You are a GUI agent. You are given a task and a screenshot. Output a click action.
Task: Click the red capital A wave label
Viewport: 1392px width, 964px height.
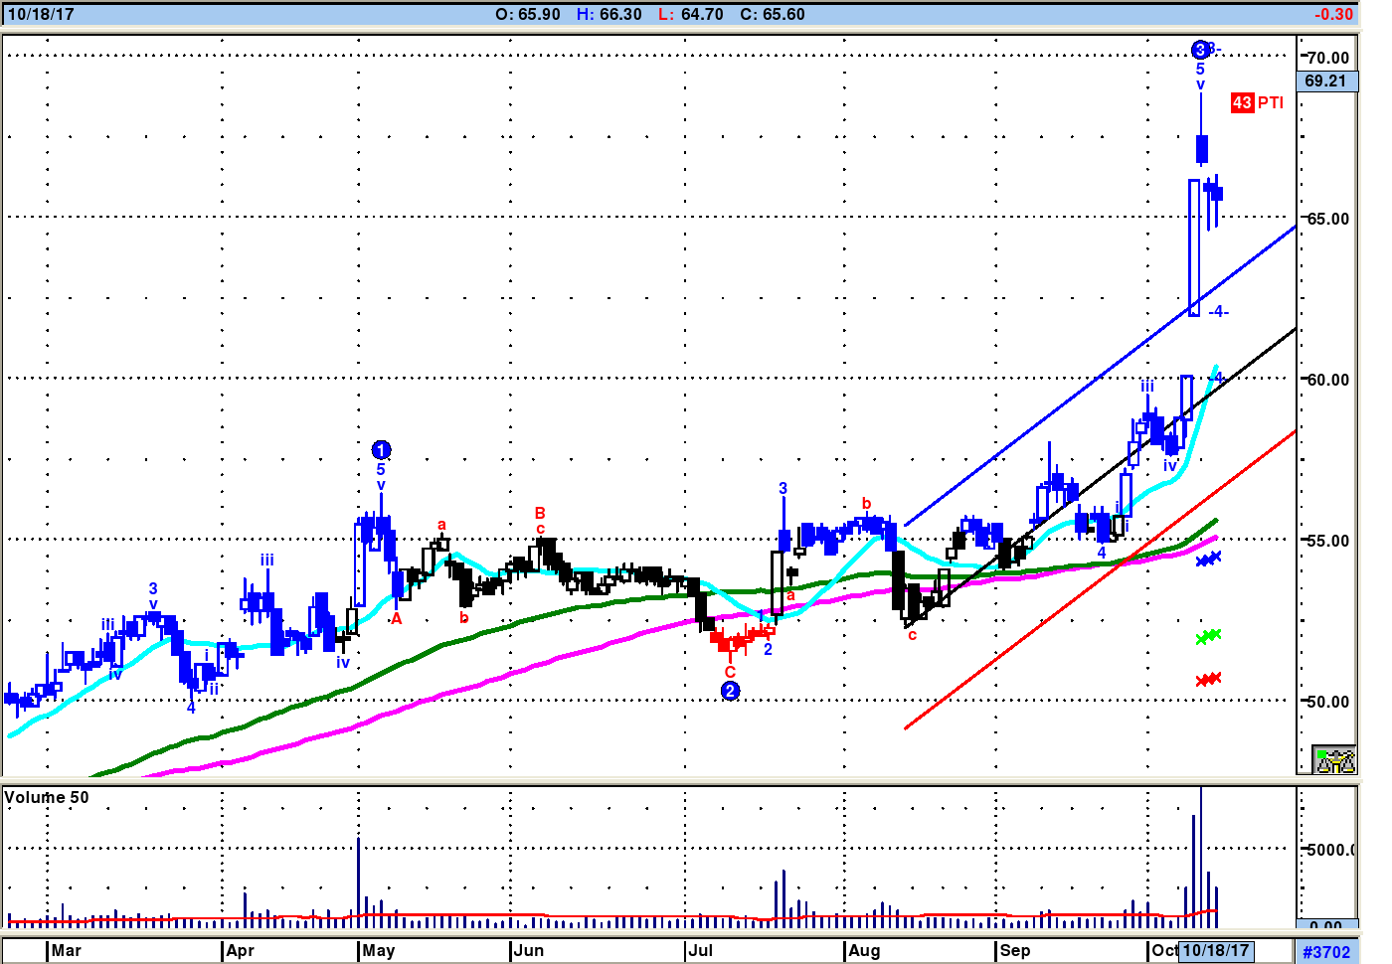tap(396, 618)
